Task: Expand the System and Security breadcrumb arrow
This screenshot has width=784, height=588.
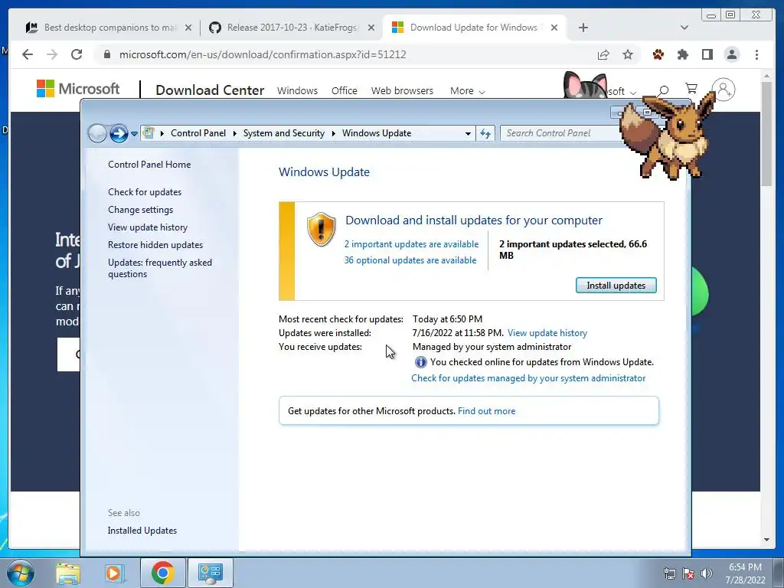Action: point(334,133)
